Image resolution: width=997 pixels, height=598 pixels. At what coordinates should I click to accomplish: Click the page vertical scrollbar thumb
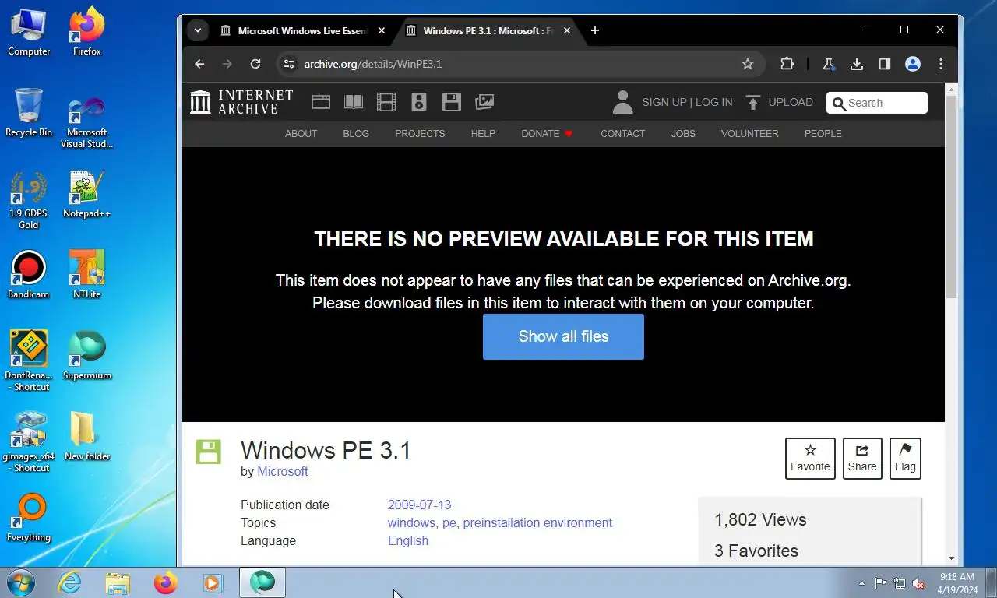(951, 196)
